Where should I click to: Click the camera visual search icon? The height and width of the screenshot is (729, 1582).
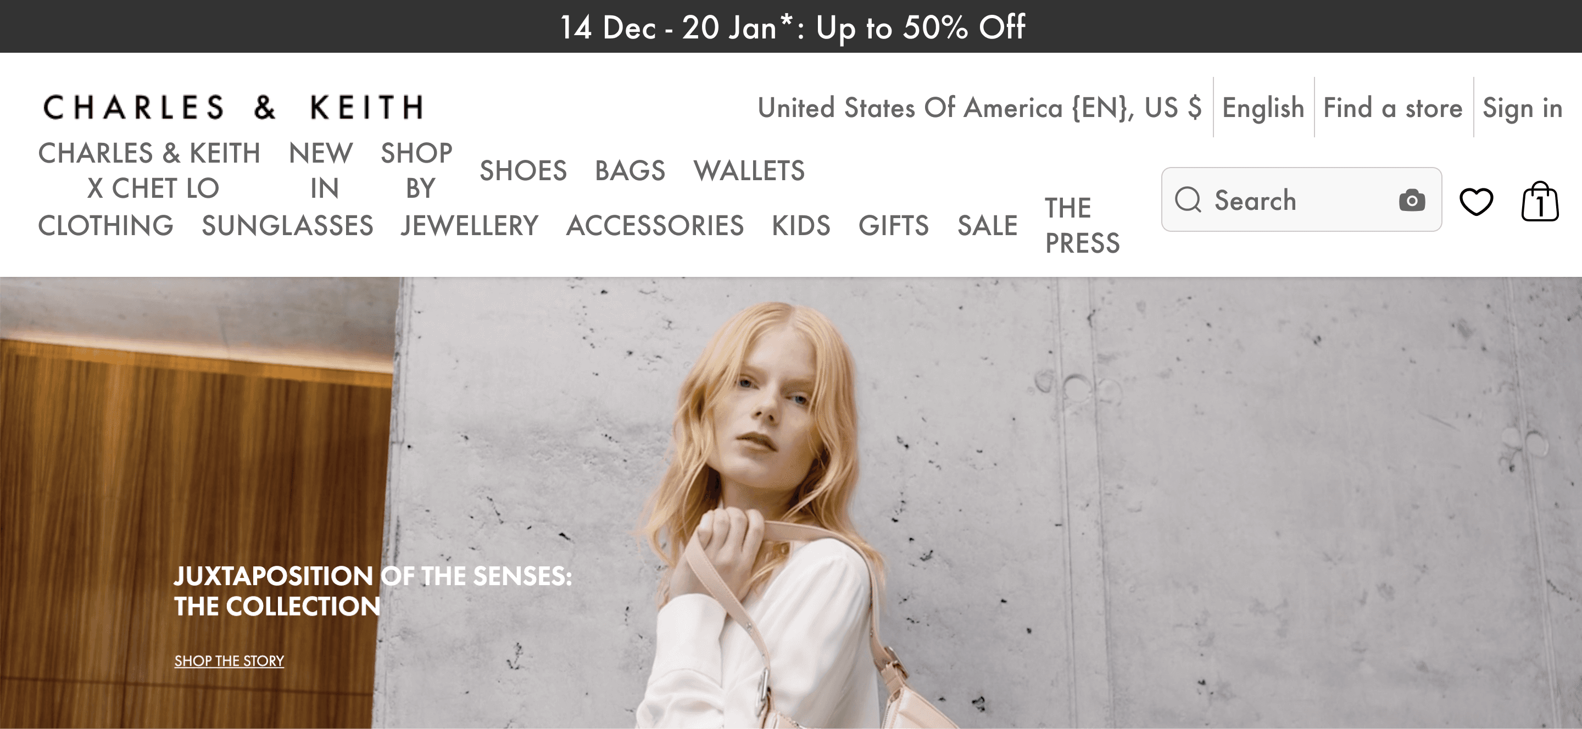point(1412,200)
